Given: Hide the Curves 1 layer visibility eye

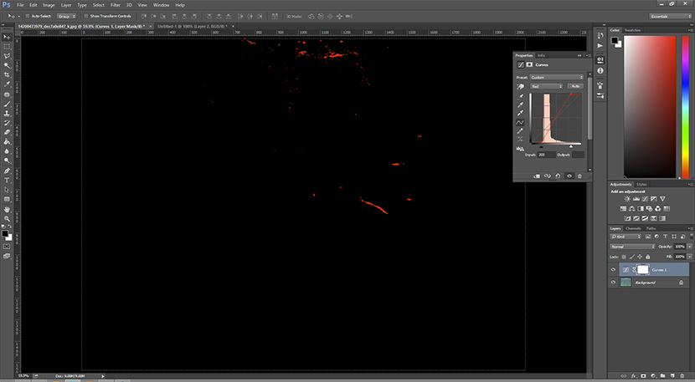Looking at the screenshot, I should pyautogui.click(x=614, y=270).
